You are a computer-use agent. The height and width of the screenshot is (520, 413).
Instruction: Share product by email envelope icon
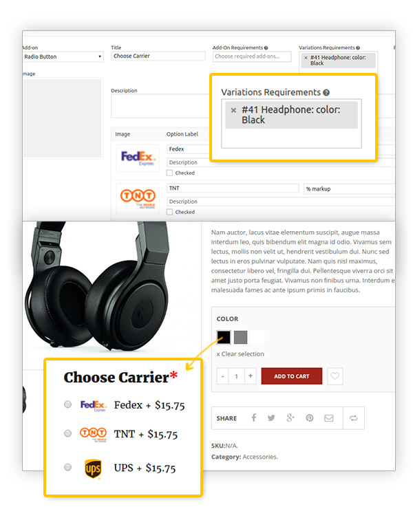pyautogui.click(x=328, y=418)
